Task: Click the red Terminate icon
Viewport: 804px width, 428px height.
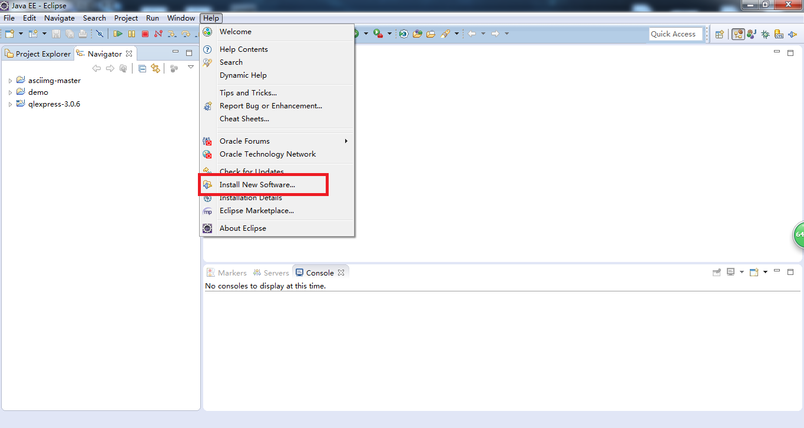Action: [x=145, y=34]
